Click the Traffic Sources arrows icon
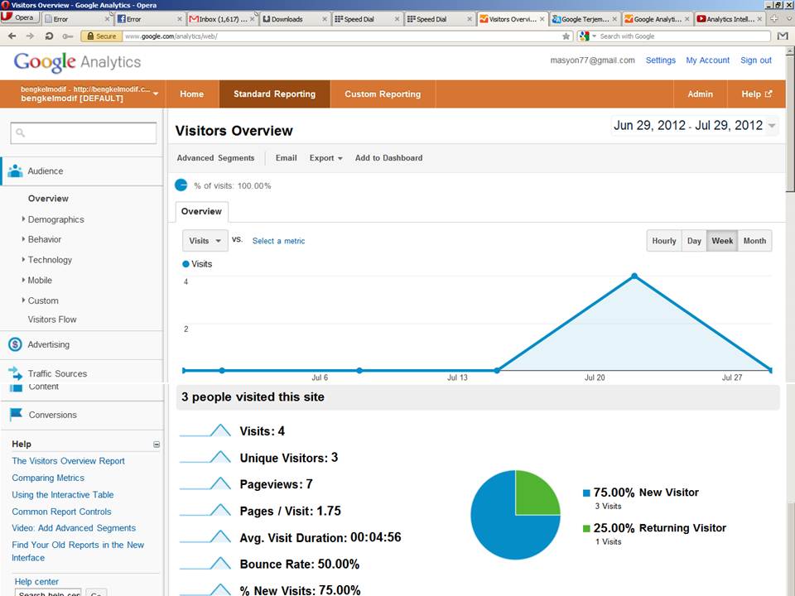This screenshot has width=795, height=596. (x=15, y=373)
